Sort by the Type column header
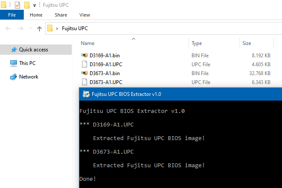This screenshot has height=188, width=282. coord(197,43)
